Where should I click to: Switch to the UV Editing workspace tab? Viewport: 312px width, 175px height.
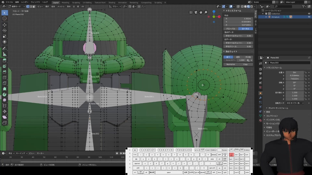[87, 3]
